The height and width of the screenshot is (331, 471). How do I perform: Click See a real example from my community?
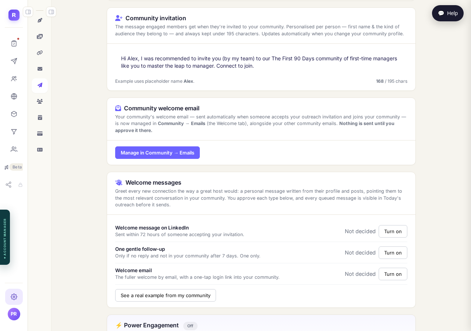[166, 295]
